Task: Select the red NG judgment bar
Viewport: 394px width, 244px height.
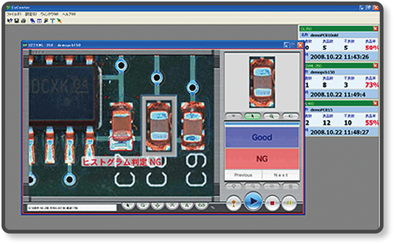Action: tap(262, 159)
